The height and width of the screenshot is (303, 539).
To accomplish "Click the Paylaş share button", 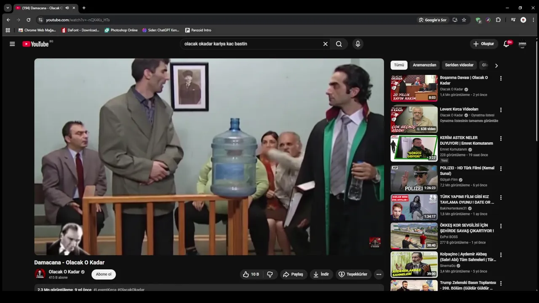I will pos(293,274).
